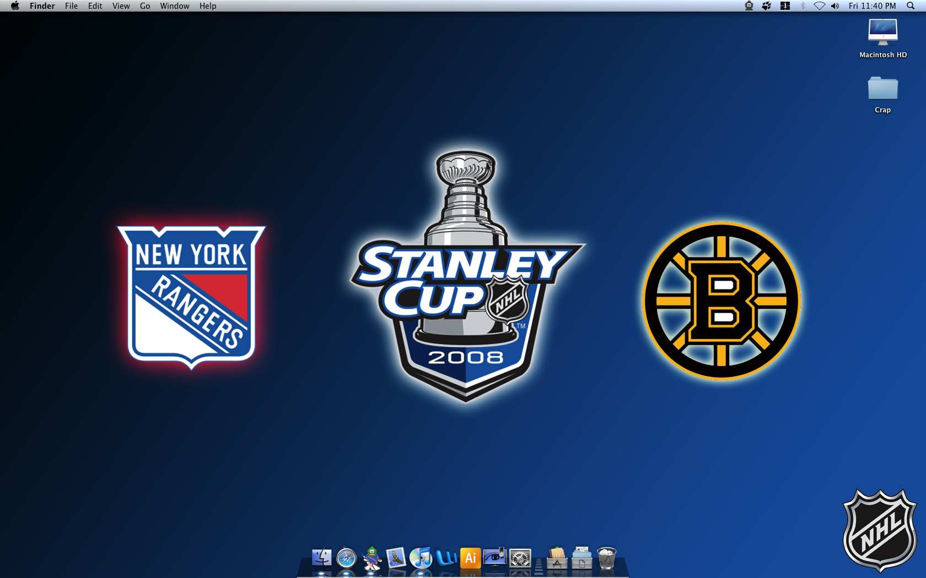
Task: Open Finder from the Dock
Action: (x=322, y=558)
